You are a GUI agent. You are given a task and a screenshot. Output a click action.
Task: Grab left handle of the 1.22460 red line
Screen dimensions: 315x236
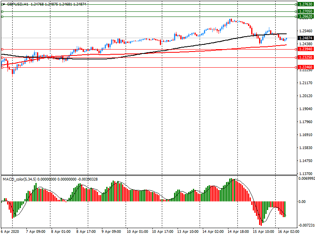pos(2,67)
